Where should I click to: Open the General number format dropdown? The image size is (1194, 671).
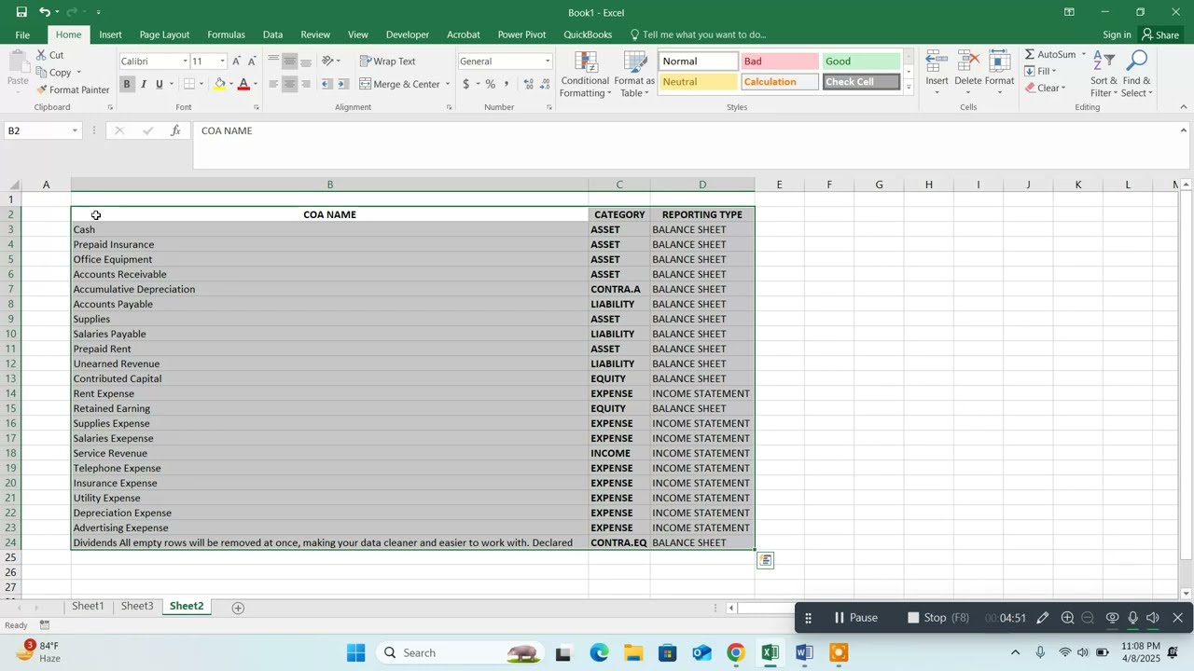(x=548, y=62)
